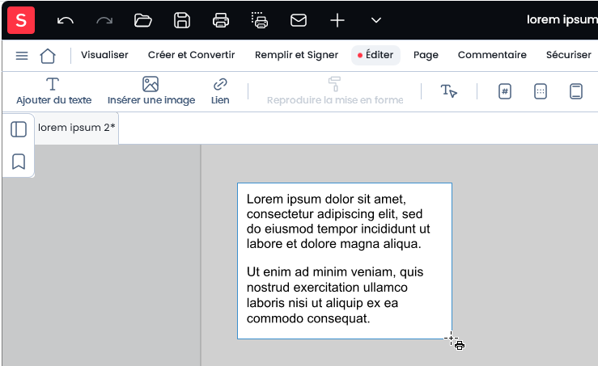
Task: Open the Sécuriser tab
Action: pos(568,55)
